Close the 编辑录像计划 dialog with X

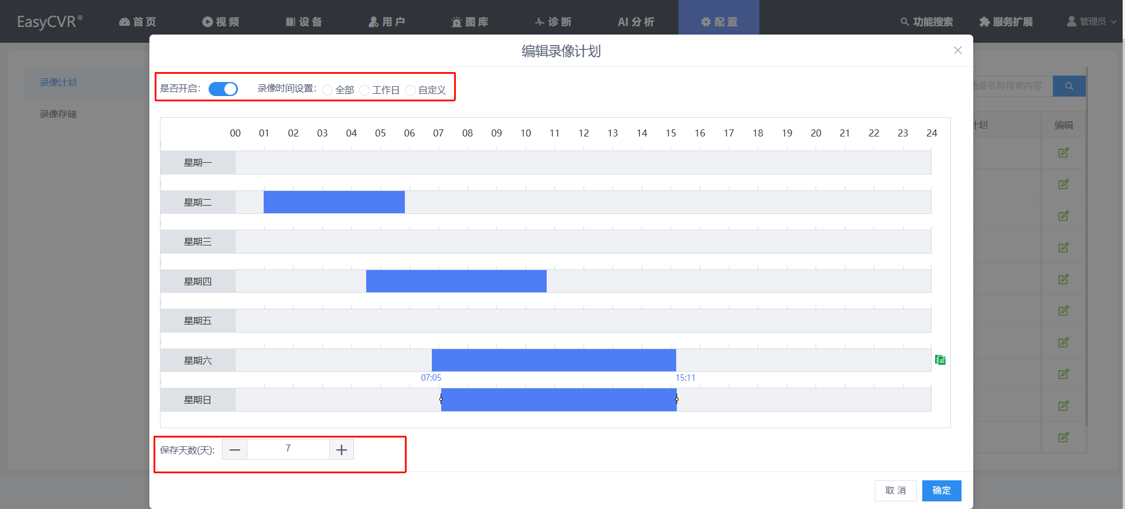[x=957, y=50]
